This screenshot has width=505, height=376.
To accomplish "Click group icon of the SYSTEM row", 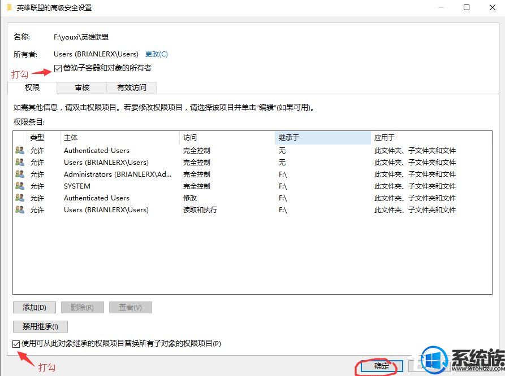I will click(x=20, y=186).
